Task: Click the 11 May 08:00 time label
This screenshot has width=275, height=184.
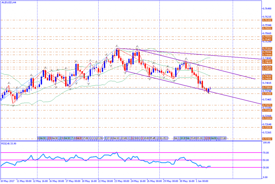Action: click(x=24, y=181)
